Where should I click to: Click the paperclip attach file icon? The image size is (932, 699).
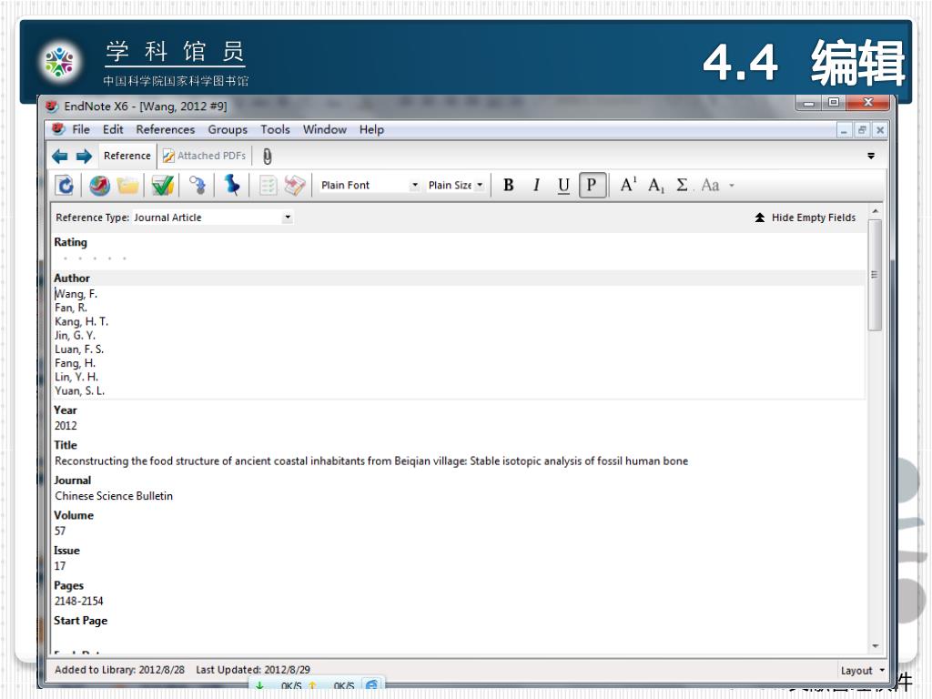click(x=267, y=157)
